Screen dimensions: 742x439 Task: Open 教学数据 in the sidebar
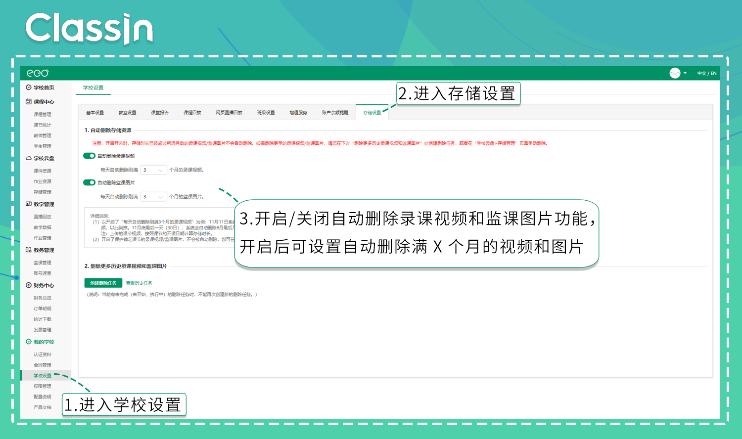click(x=43, y=227)
